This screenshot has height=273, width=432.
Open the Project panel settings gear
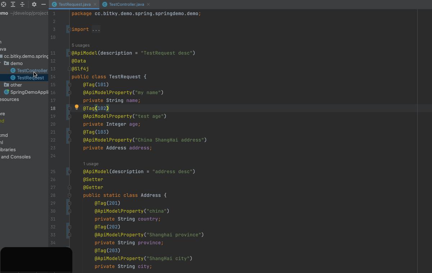coord(34,5)
